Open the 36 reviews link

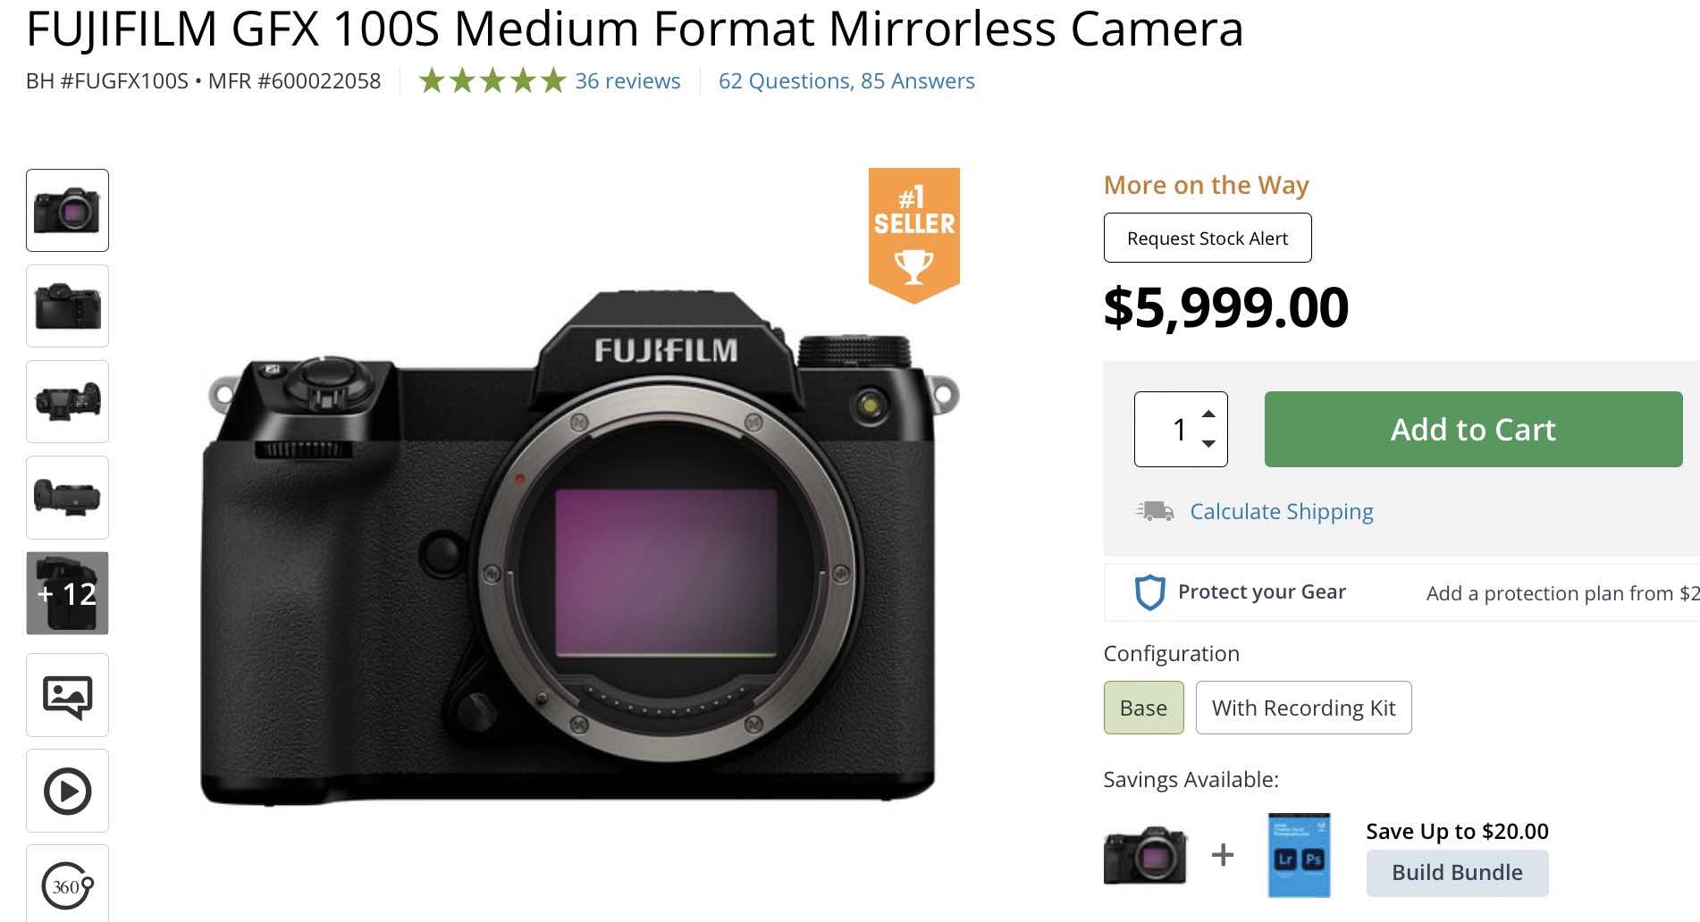pos(627,80)
